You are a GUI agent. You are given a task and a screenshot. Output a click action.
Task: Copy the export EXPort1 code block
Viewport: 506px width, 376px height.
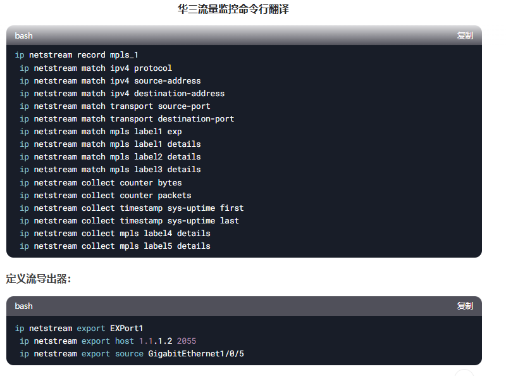(x=465, y=306)
